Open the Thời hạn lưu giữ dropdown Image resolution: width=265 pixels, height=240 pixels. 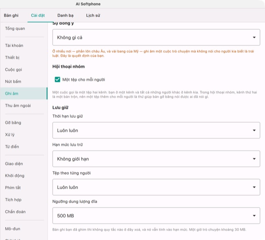[156, 131]
